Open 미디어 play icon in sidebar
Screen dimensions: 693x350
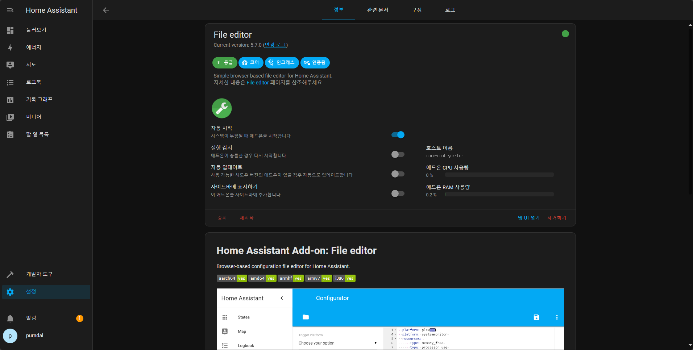[10, 117]
